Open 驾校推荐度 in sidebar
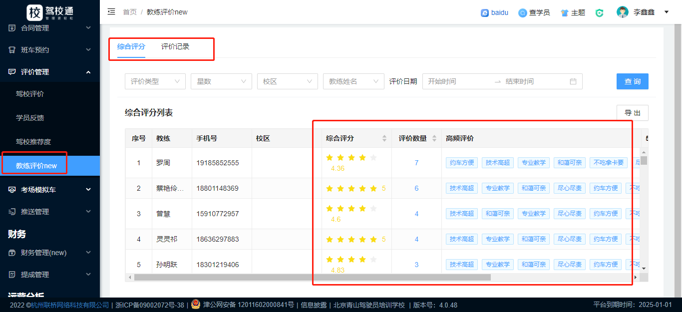Screen dimensions: 682x312 coord(33,142)
